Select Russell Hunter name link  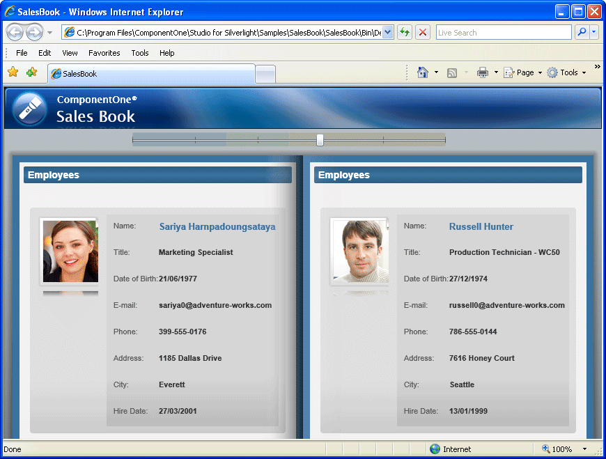[x=481, y=226]
